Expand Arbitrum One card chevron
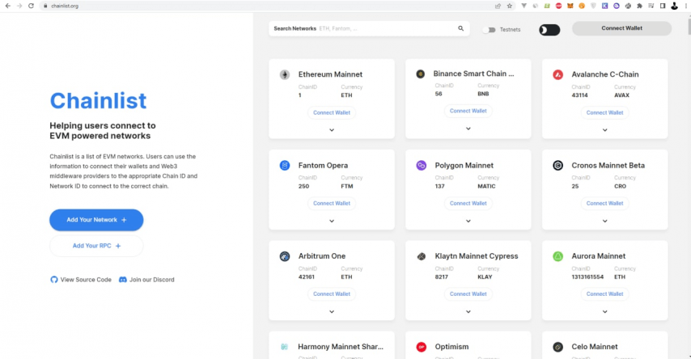Image resolution: width=691 pixels, height=359 pixels. [x=332, y=312]
